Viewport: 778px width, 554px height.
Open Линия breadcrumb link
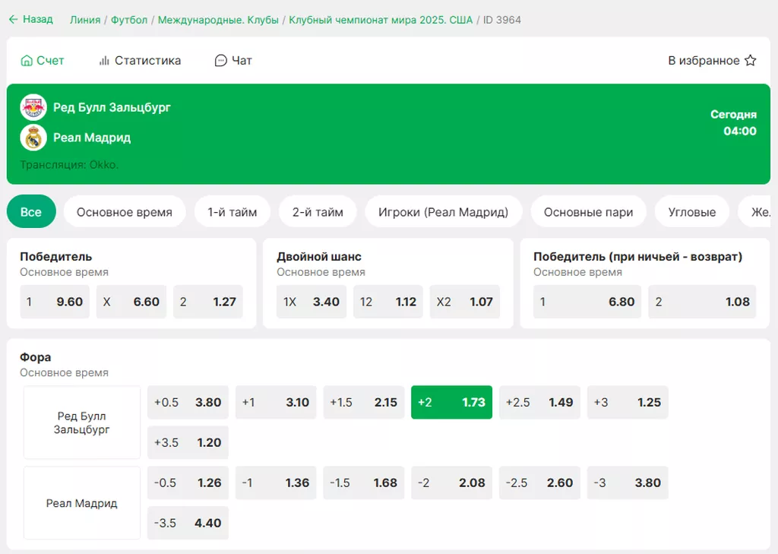[85, 20]
